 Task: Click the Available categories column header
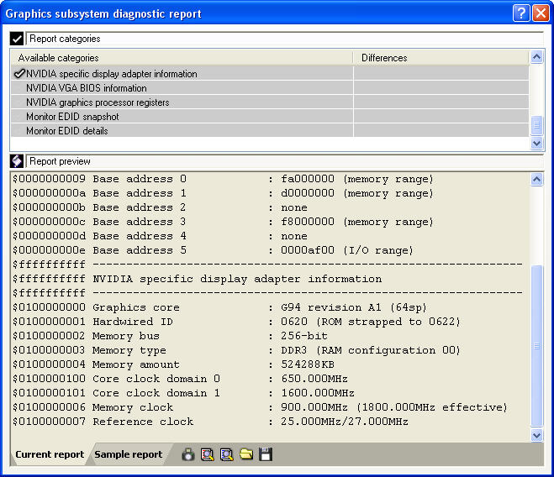pos(182,58)
